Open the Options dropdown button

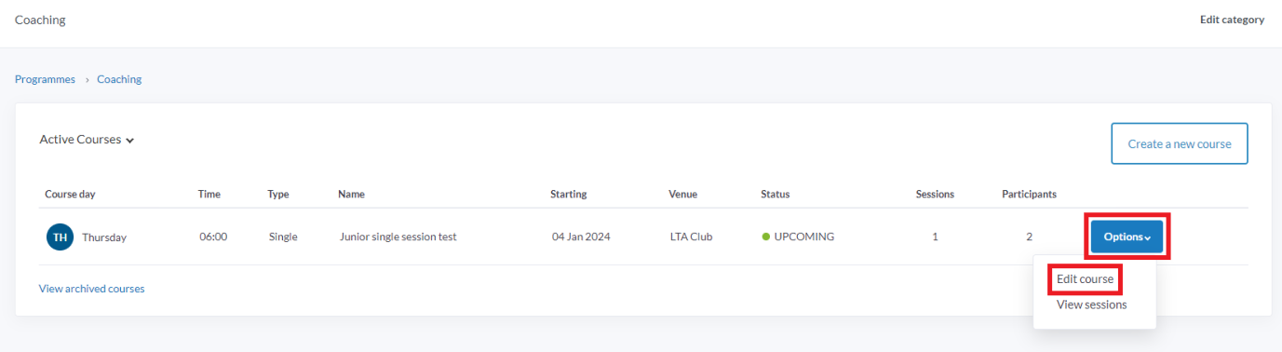1127,237
